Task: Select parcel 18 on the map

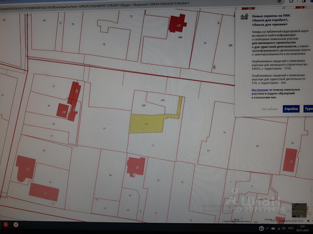Action: click(x=49, y=106)
